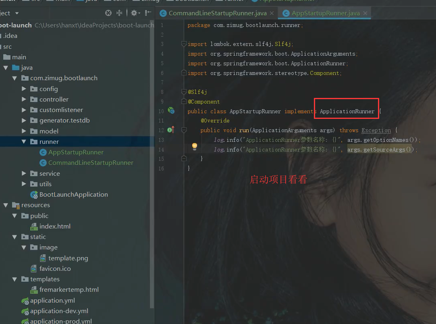Select favicon.ico file

click(x=55, y=269)
